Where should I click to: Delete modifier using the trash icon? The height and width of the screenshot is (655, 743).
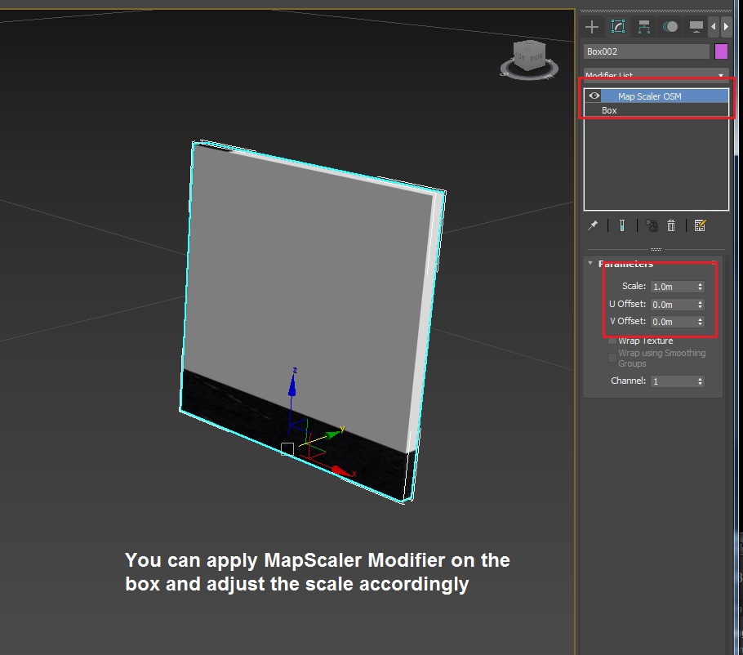tap(670, 225)
